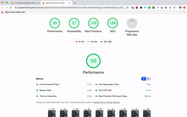Click the Lighthouse logo beside the etailer URL

click(2, 12)
